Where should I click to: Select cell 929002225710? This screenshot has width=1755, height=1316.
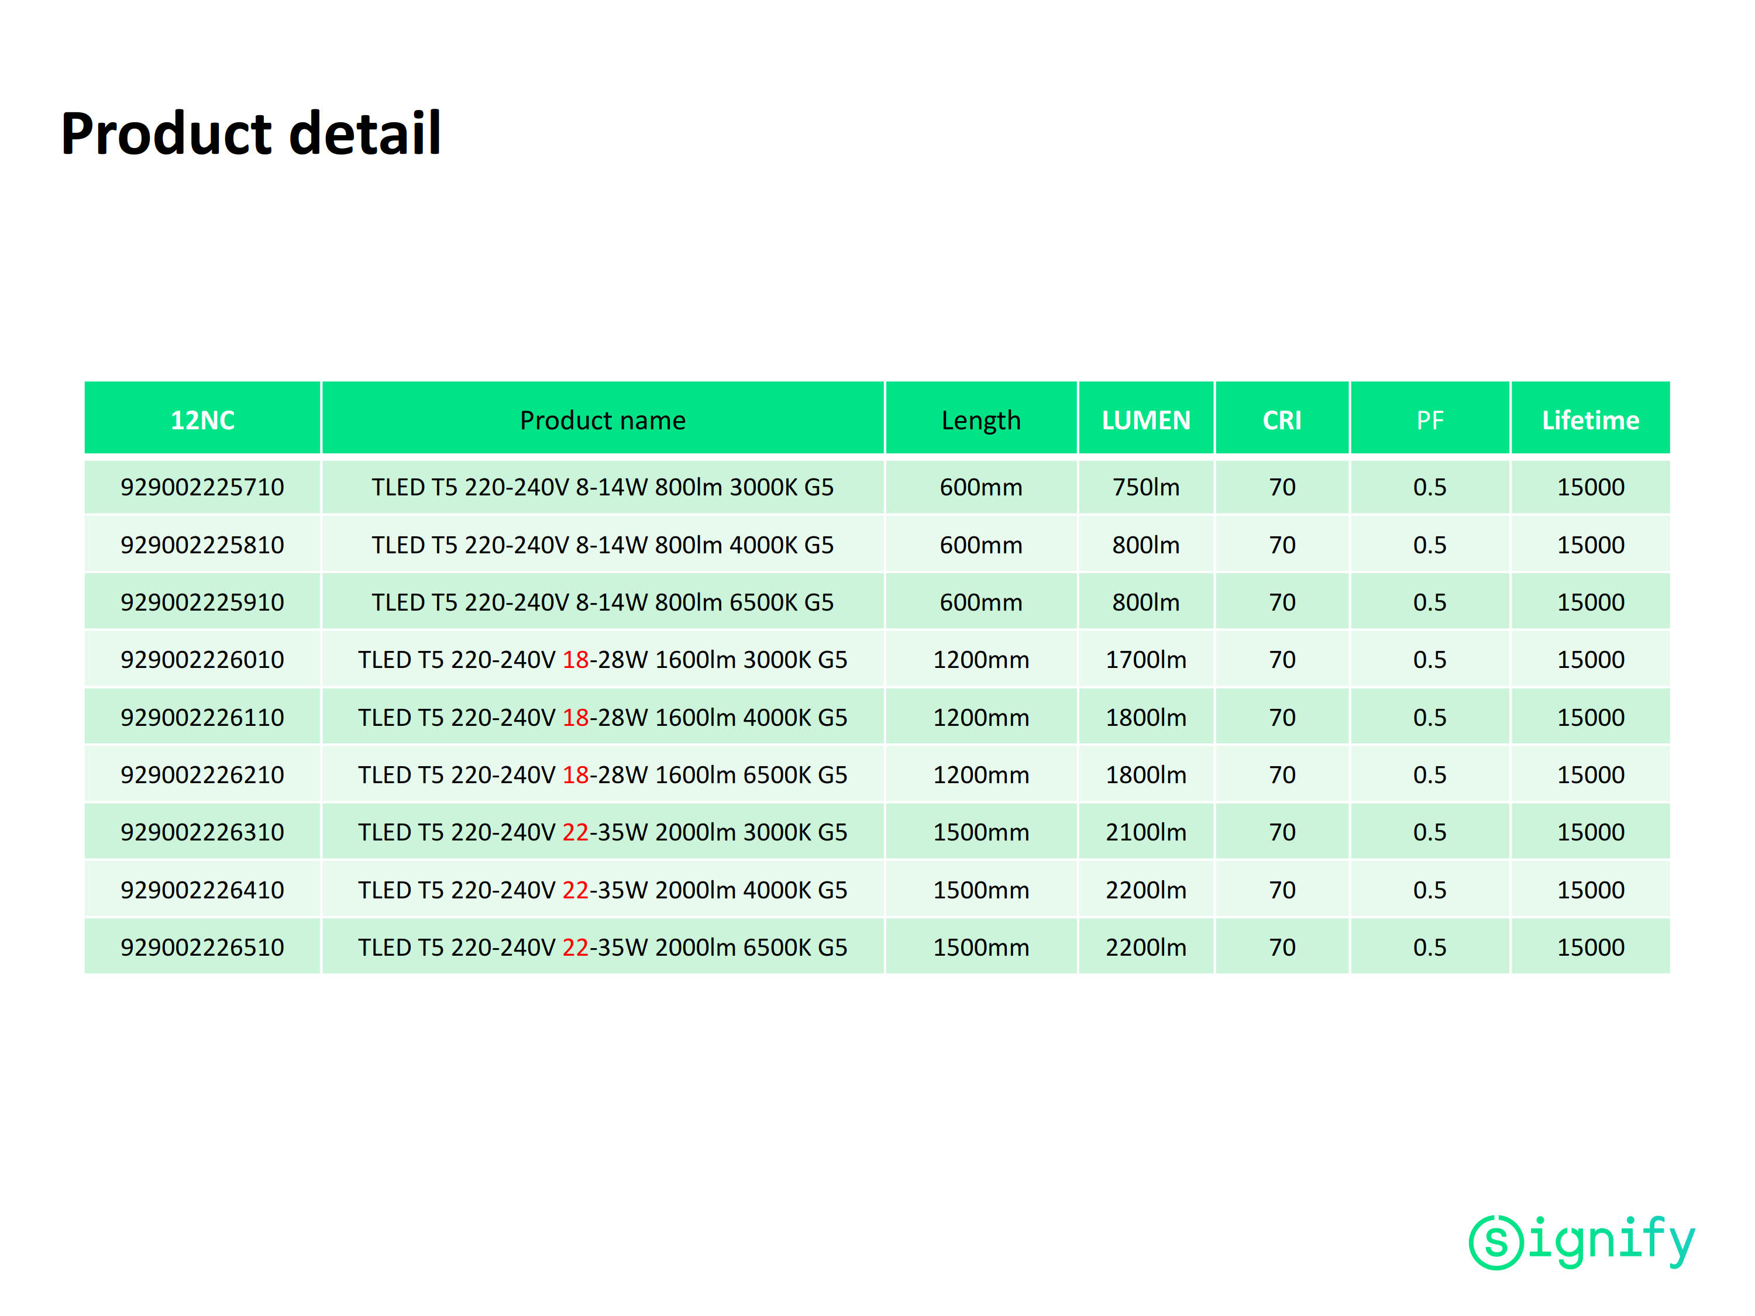click(202, 486)
